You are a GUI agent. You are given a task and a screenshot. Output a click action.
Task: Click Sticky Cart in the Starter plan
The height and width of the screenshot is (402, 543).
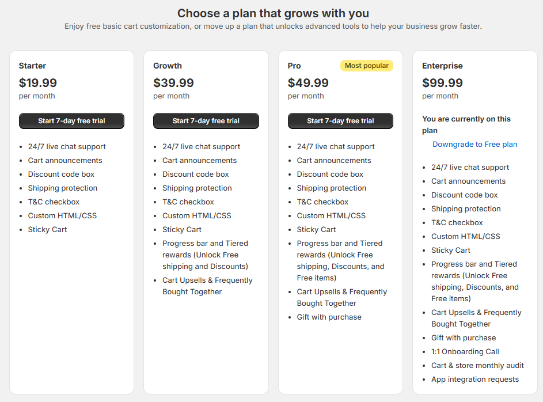click(47, 230)
